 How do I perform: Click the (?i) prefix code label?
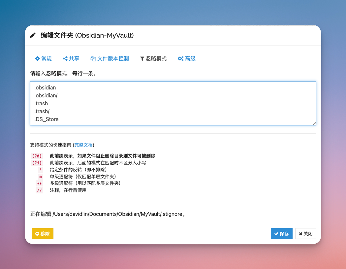37,163
